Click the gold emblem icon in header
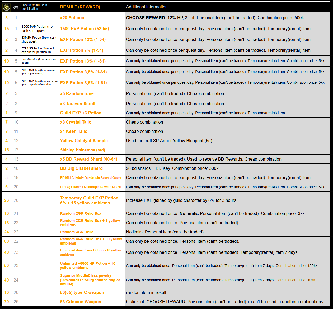 tap(6, 7)
